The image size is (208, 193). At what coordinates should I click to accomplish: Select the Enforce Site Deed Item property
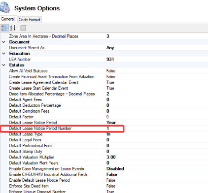tap(29, 186)
